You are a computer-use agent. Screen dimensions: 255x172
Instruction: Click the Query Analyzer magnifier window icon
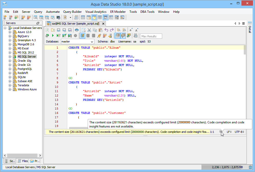tap(36, 17)
